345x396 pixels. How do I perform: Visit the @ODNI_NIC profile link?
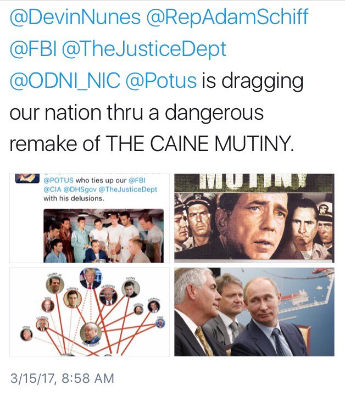pyautogui.click(x=65, y=81)
